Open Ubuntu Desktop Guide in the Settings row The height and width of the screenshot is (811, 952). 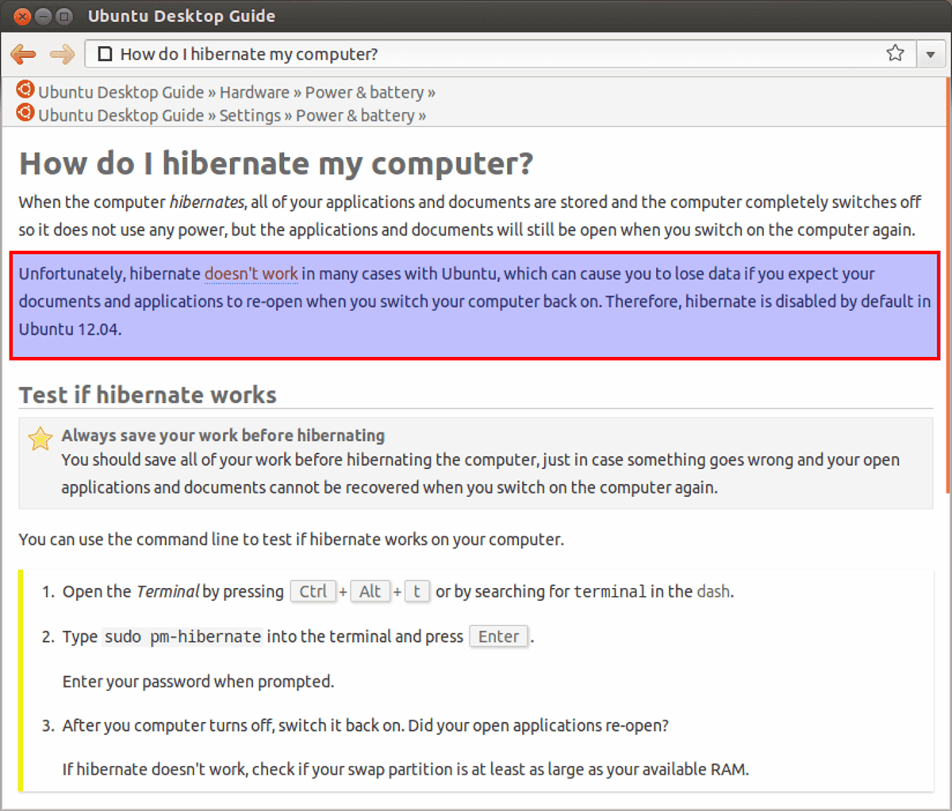[x=121, y=116]
